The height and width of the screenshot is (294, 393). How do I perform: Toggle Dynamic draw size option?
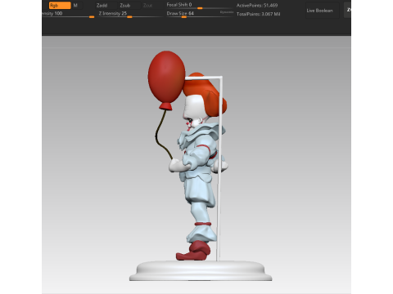227,12
